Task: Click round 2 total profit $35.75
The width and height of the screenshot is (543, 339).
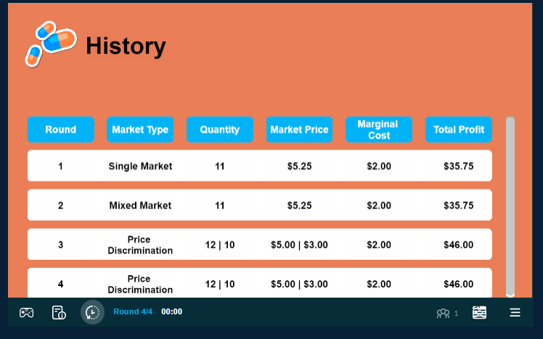Action: [x=459, y=205]
